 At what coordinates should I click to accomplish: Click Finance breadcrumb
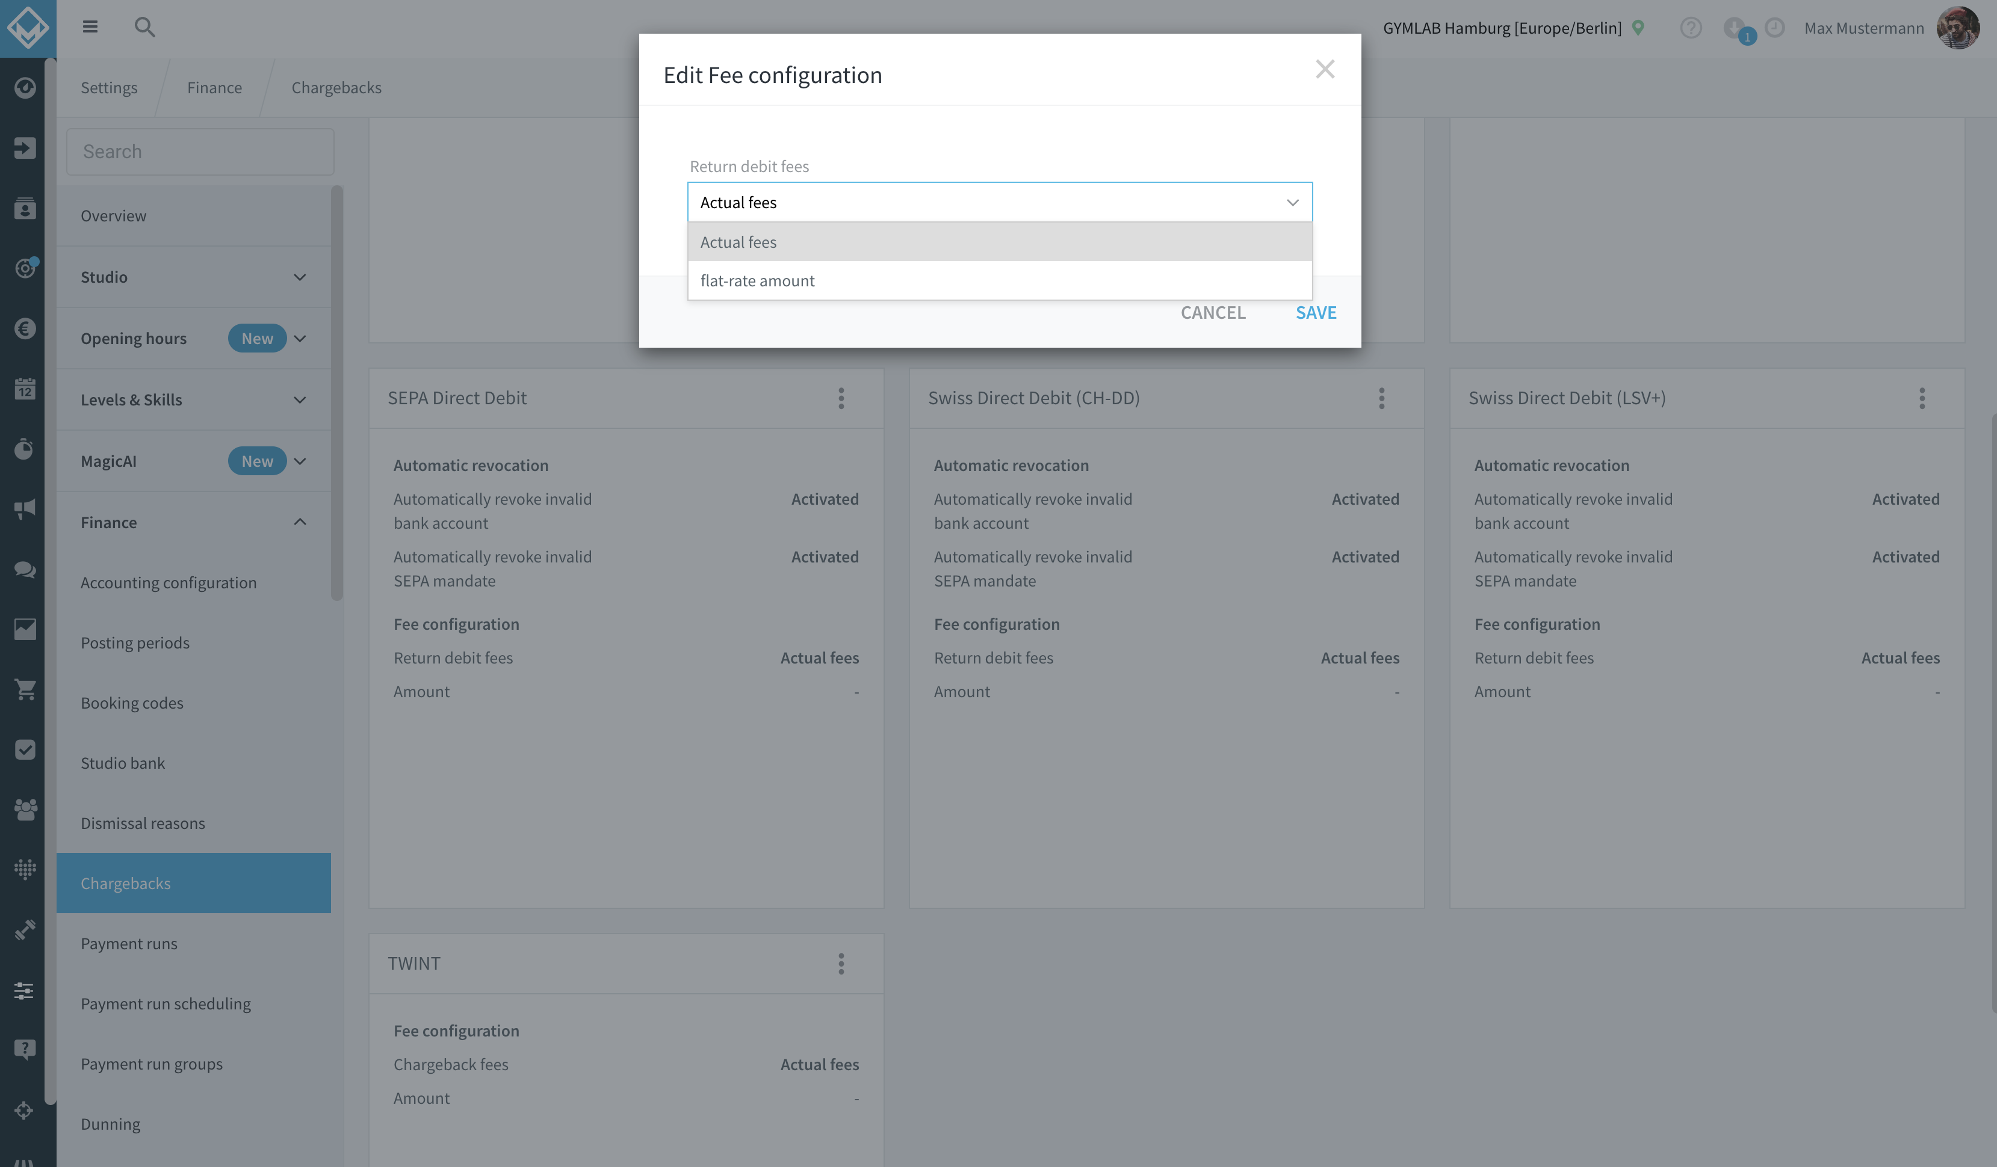(214, 87)
